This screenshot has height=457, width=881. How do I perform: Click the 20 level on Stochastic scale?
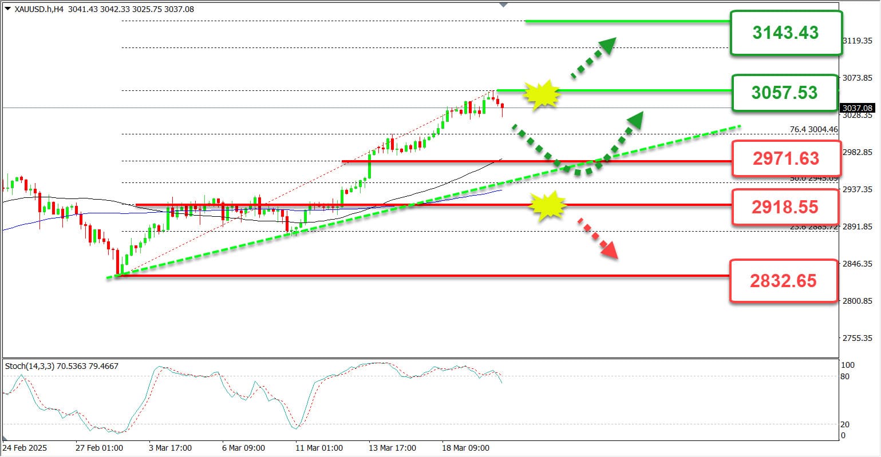point(845,424)
